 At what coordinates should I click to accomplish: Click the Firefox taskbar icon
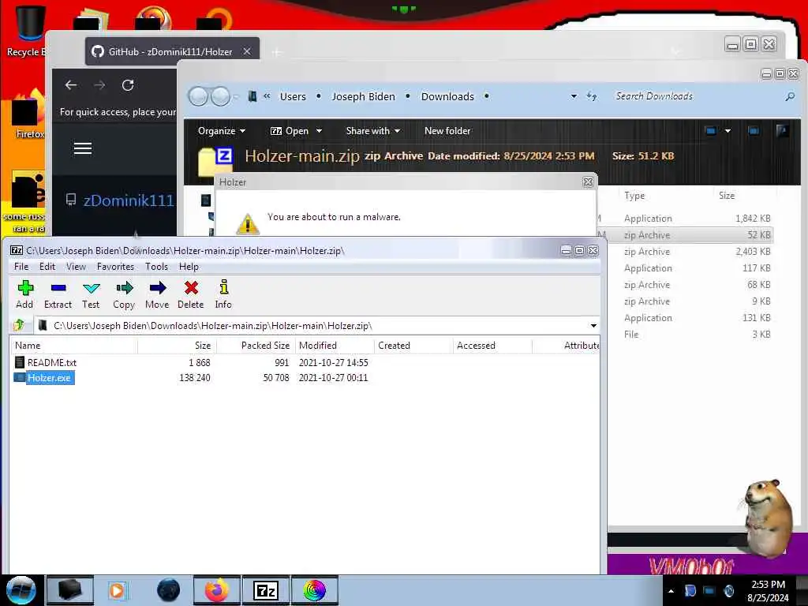point(217,590)
